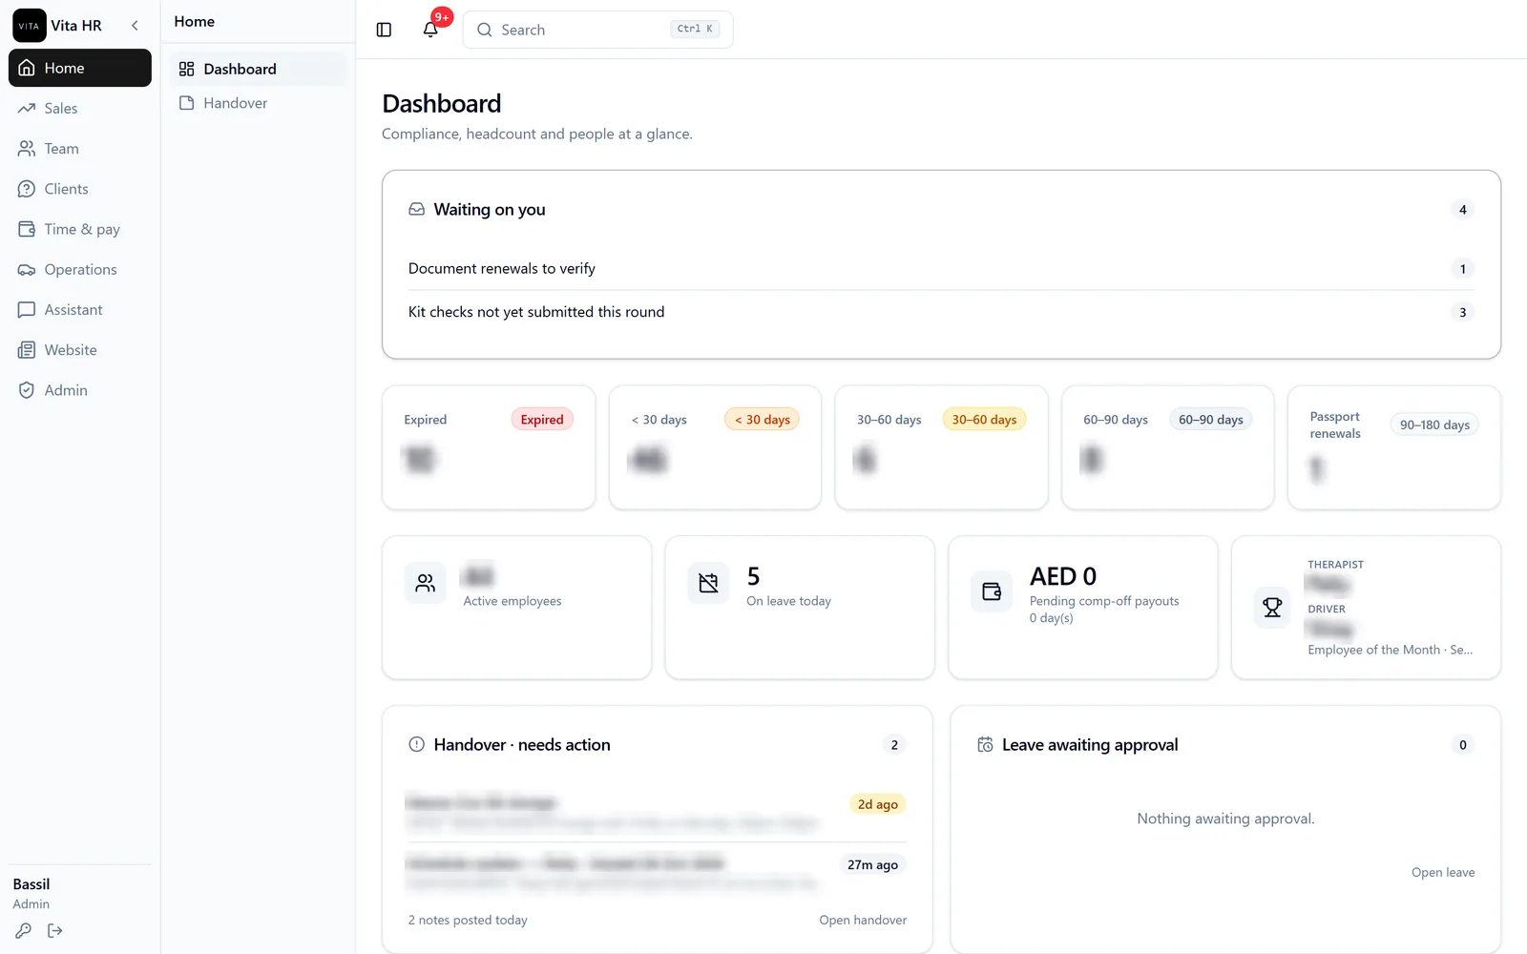The height and width of the screenshot is (954, 1527).
Task: Go to the Team section
Action: [80, 149]
